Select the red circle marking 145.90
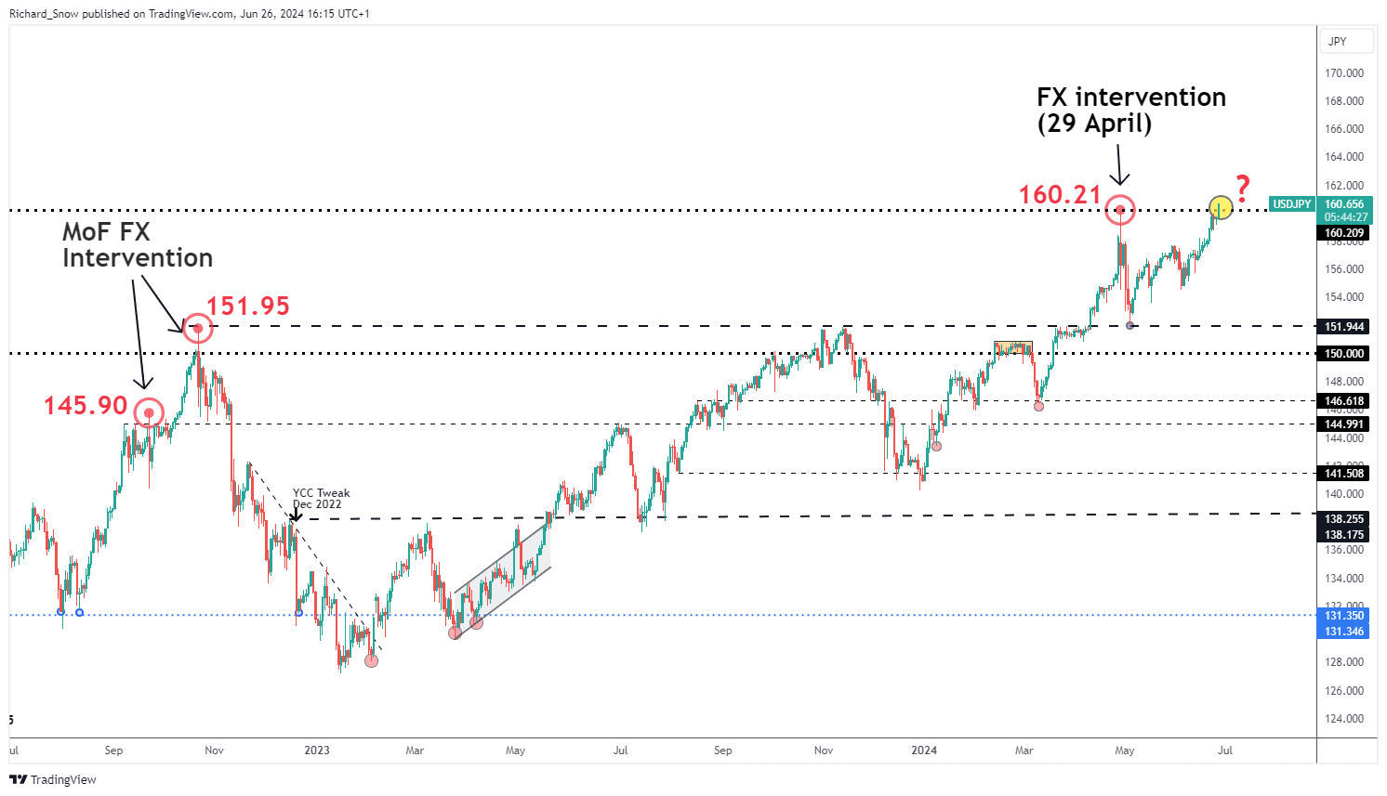Screen dimensions: 1387x796 click(149, 412)
